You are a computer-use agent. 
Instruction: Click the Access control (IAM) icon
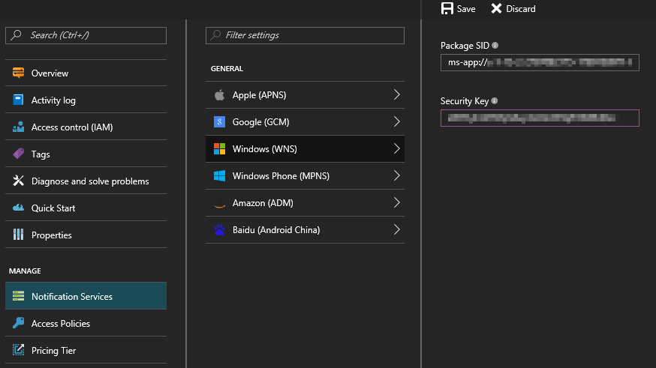[x=19, y=127]
